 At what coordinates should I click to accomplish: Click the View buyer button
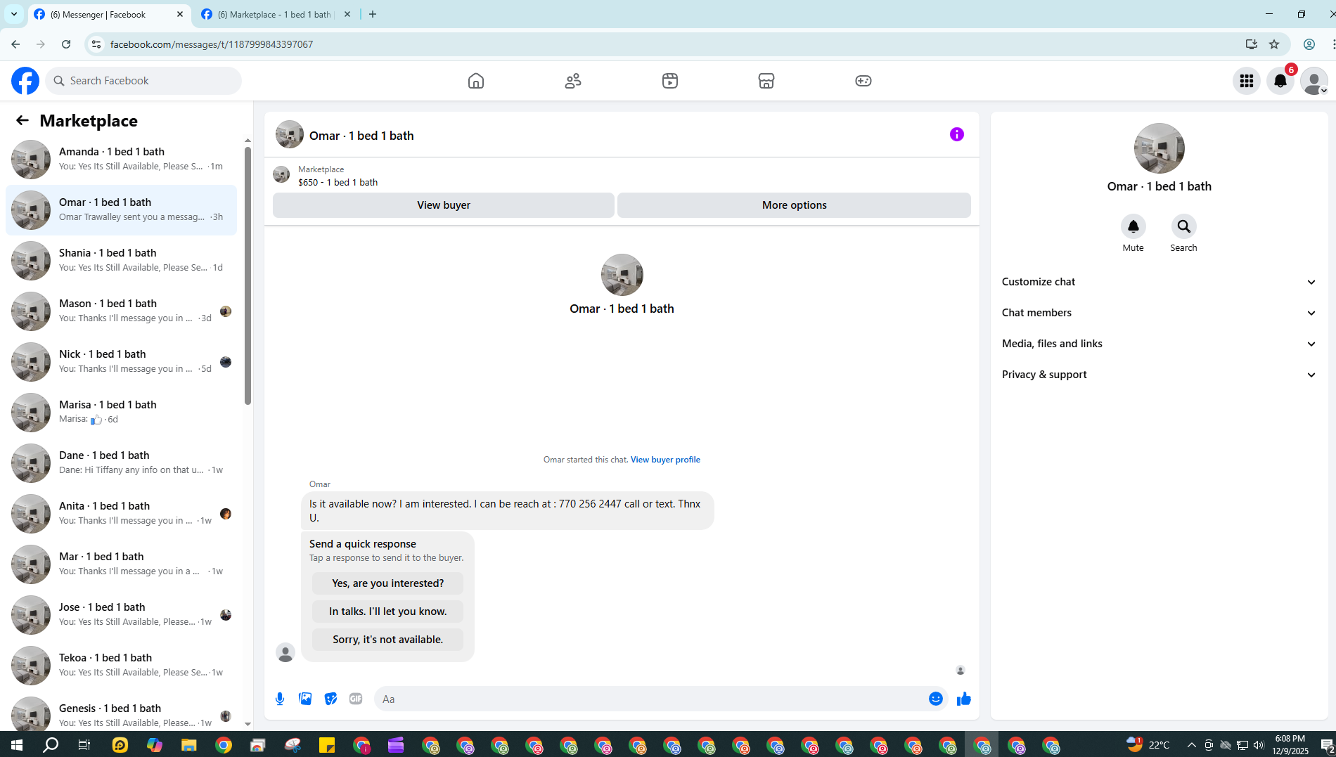click(444, 205)
